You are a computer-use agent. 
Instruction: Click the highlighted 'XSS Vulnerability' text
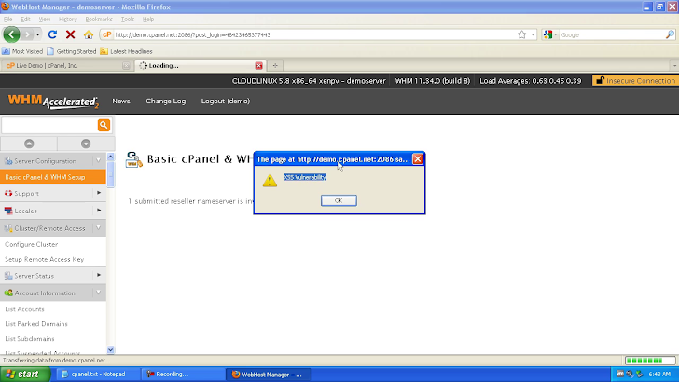[305, 177]
